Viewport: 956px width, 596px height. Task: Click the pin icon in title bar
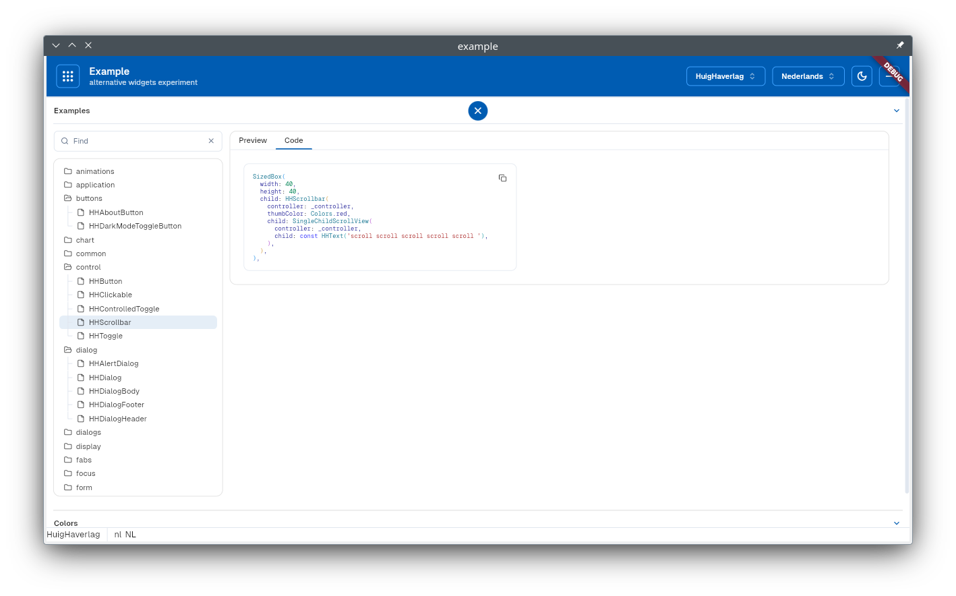(899, 45)
